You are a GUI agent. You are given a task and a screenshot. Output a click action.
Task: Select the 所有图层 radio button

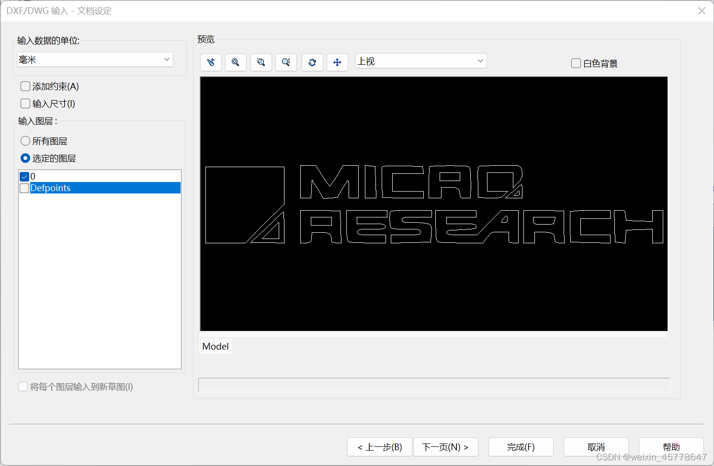click(x=25, y=141)
